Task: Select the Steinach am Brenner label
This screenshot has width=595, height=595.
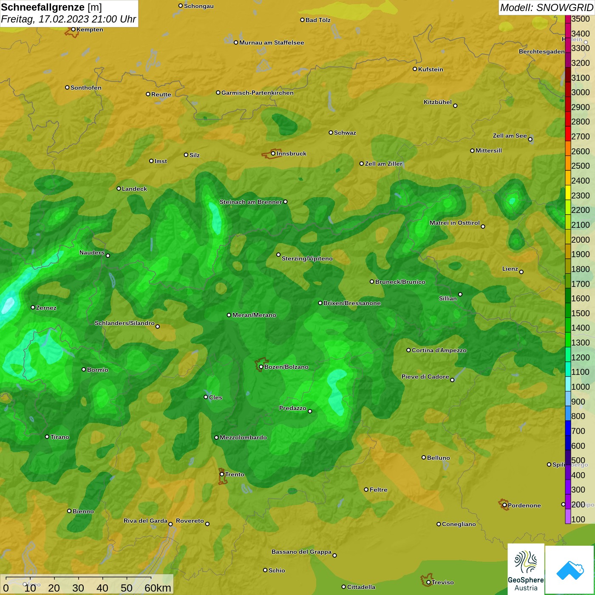Action: click(251, 202)
